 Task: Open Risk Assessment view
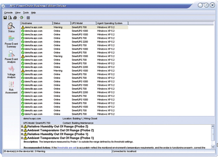pos(11,88)
